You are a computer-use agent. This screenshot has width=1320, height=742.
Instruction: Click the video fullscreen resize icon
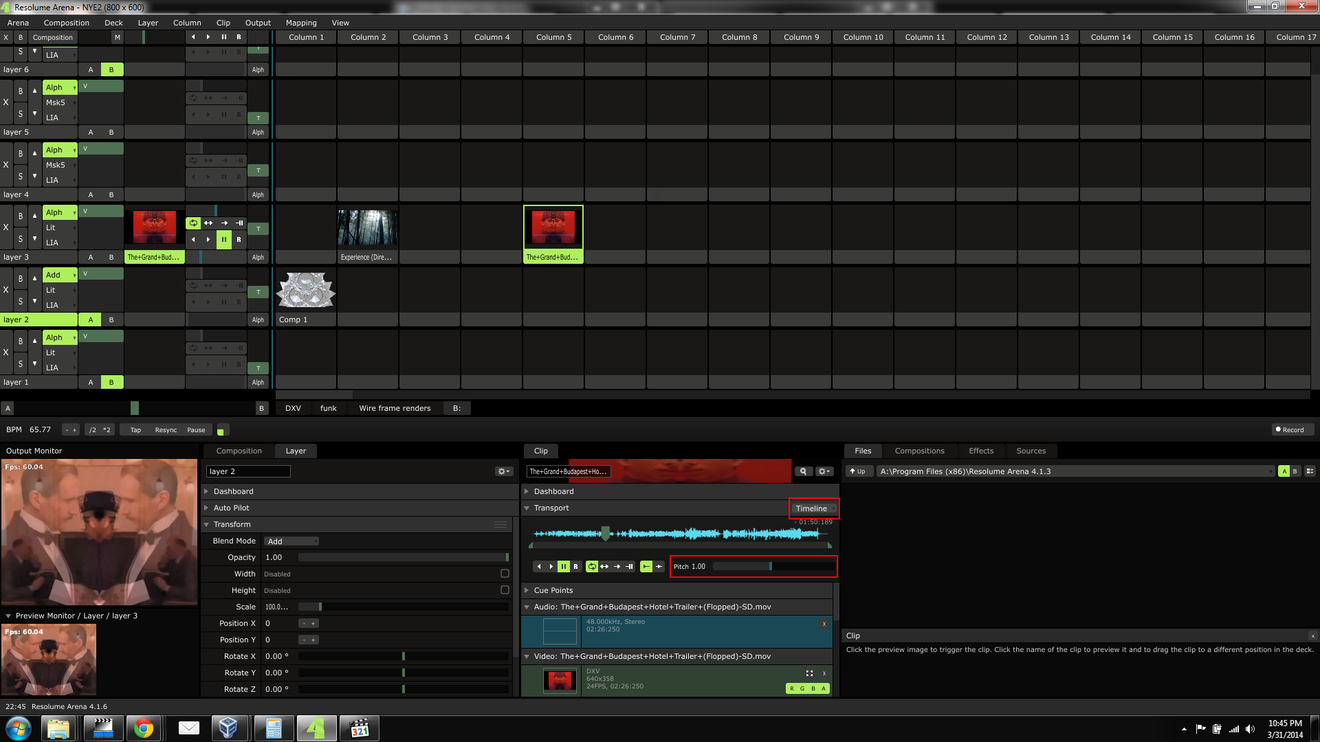[x=809, y=673]
